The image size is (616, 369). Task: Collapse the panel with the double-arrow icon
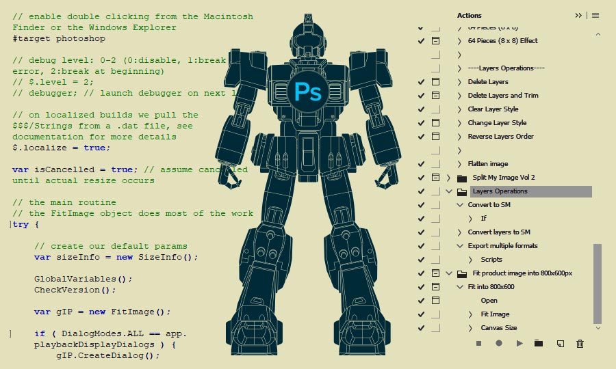pos(578,15)
